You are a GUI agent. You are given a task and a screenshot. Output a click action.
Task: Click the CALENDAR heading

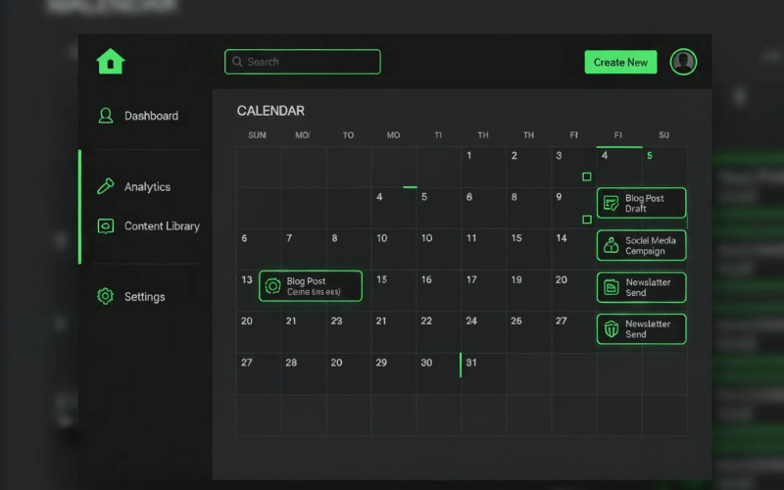pyautogui.click(x=270, y=111)
